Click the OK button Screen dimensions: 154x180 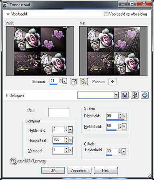pyautogui.click(x=53, y=170)
